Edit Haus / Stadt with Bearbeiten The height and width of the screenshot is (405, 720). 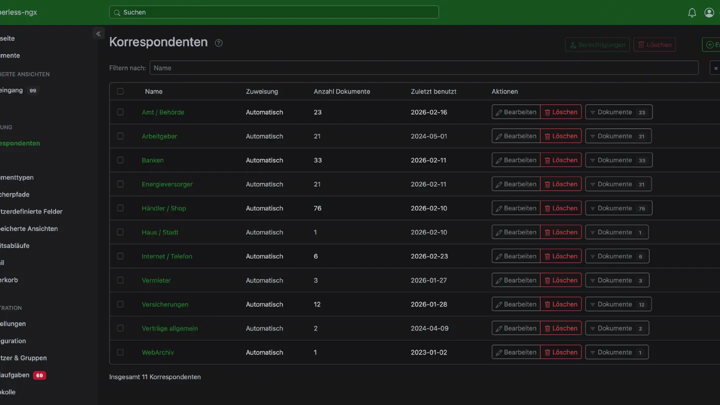516,232
